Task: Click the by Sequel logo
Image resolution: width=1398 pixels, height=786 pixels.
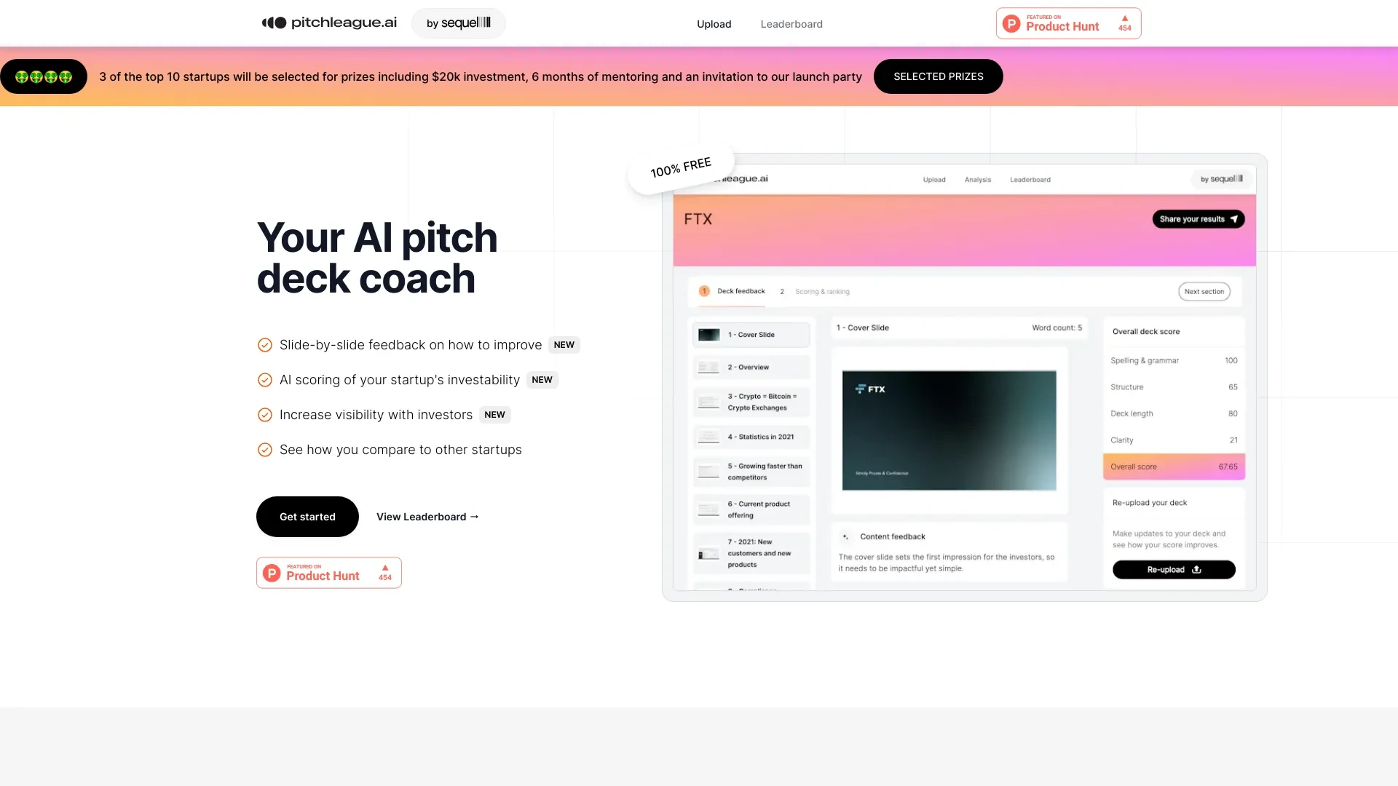Action: (x=458, y=23)
